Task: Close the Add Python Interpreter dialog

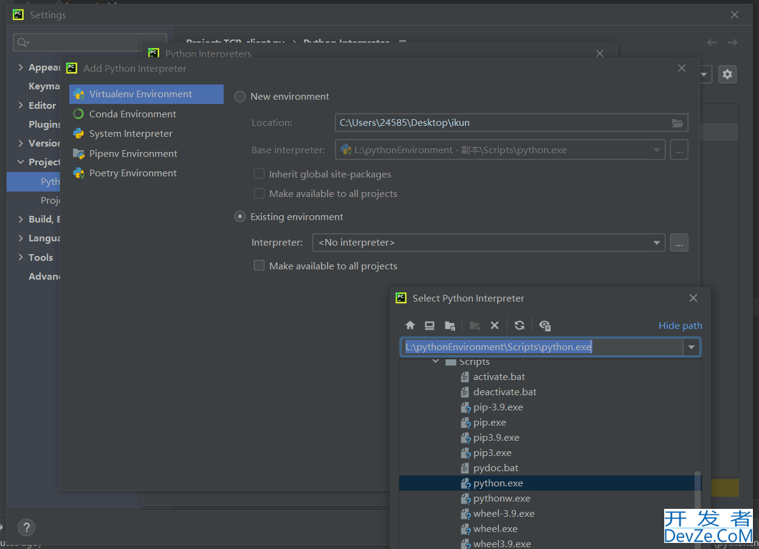Action: coord(682,68)
